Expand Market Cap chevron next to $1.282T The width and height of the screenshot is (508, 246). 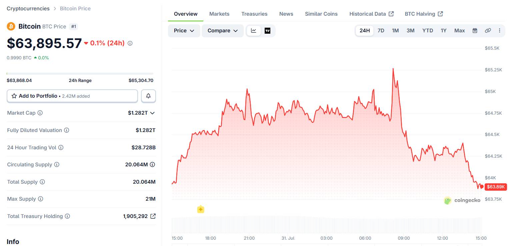(x=152, y=113)
